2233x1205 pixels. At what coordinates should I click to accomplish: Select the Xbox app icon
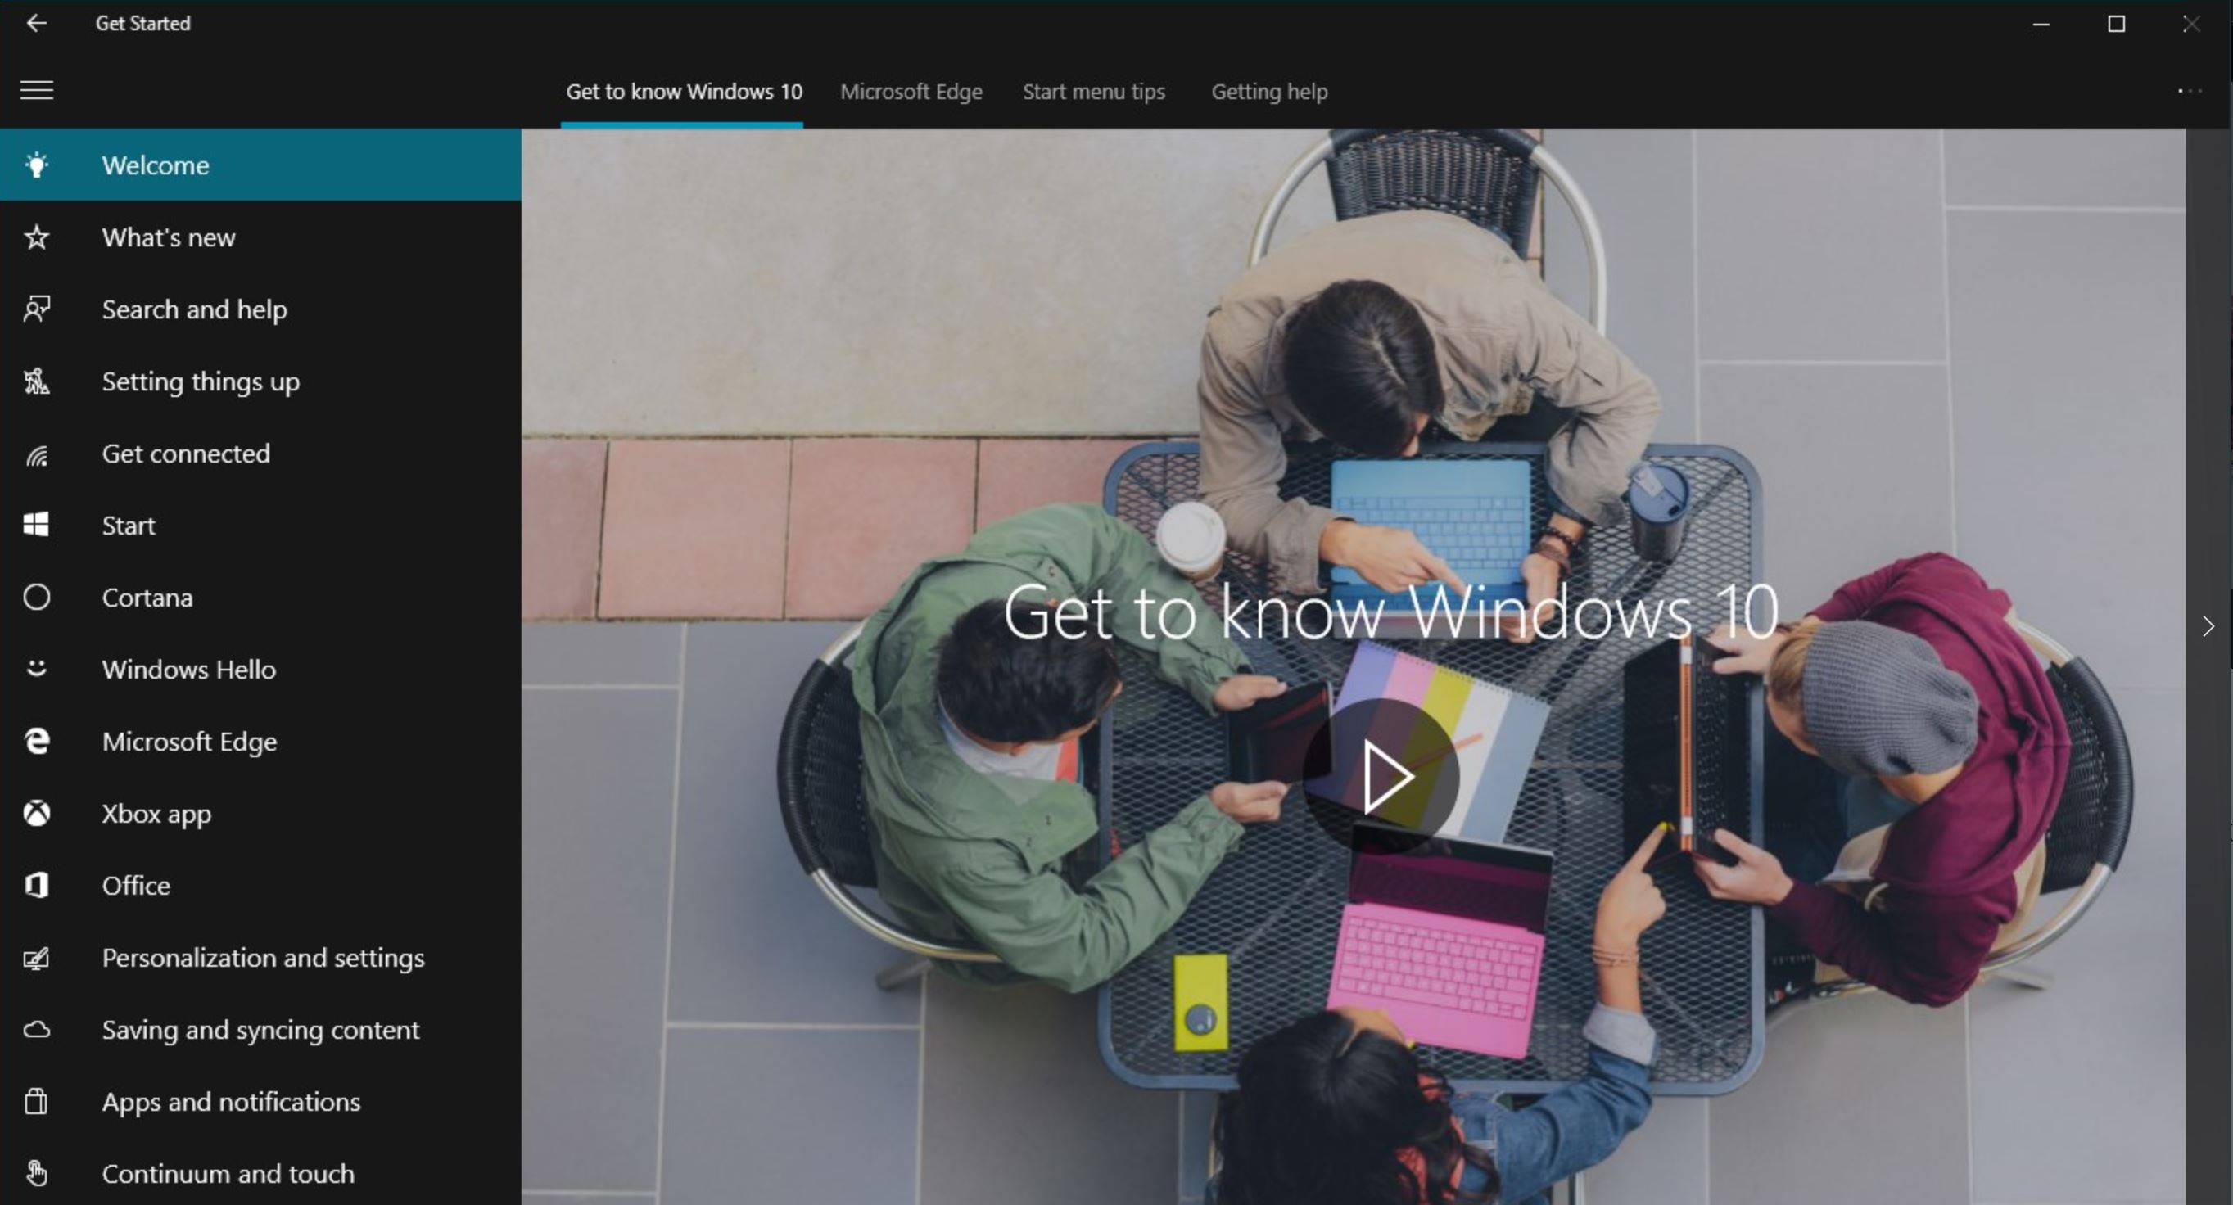click(36, 813)
